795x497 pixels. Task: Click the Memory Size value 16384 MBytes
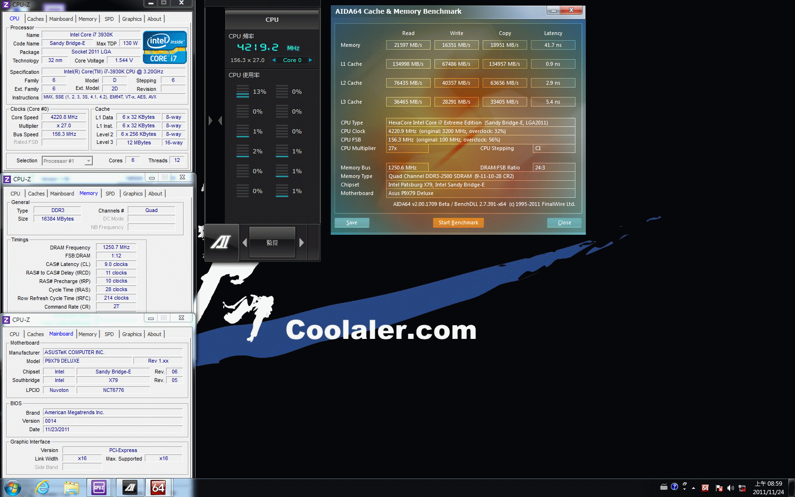[57, 219]
